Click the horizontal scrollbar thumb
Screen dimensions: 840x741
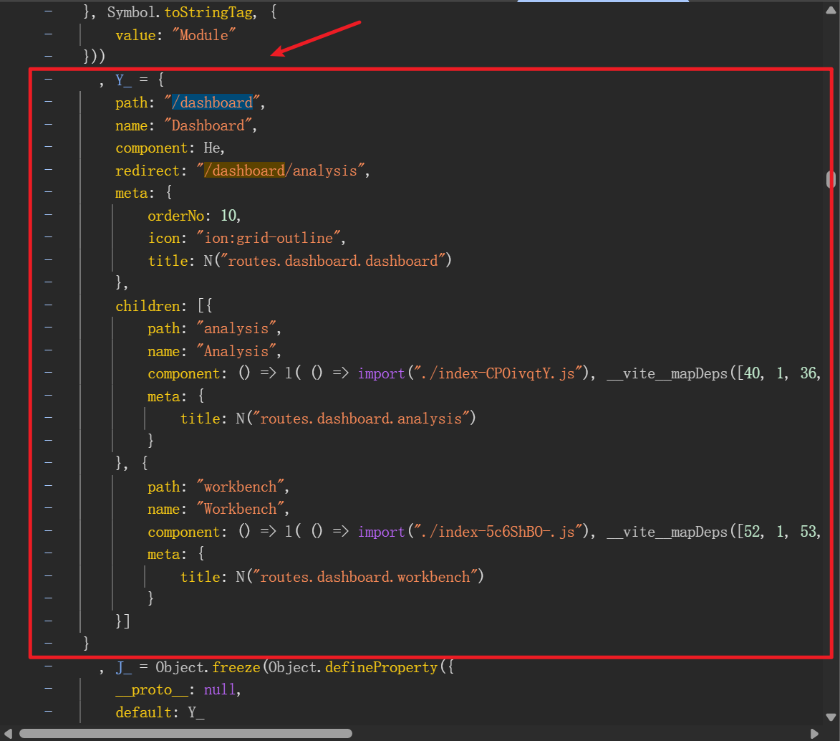tap(185, 733)
